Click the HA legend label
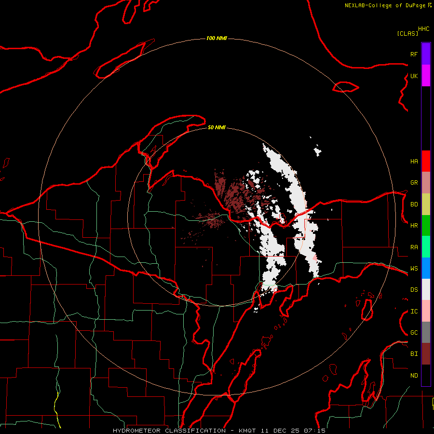 414,161
